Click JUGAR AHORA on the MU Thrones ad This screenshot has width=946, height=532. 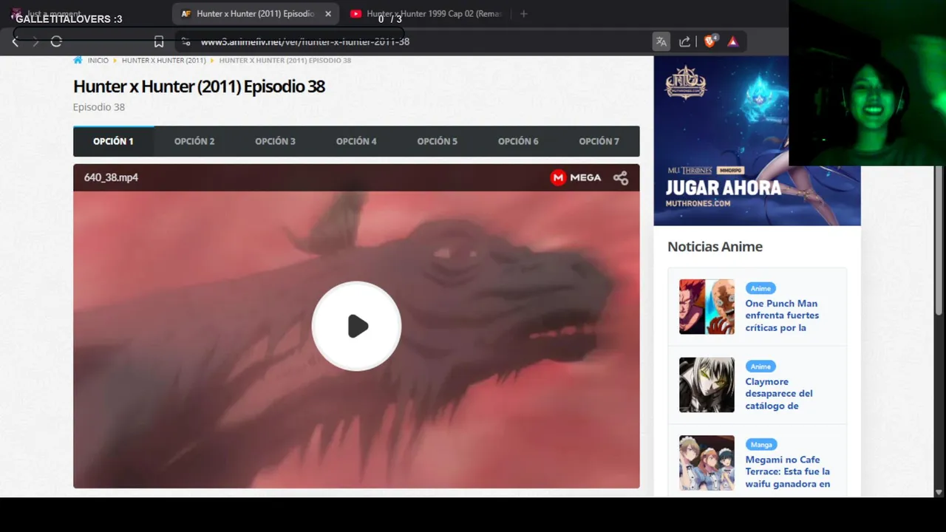723,188
